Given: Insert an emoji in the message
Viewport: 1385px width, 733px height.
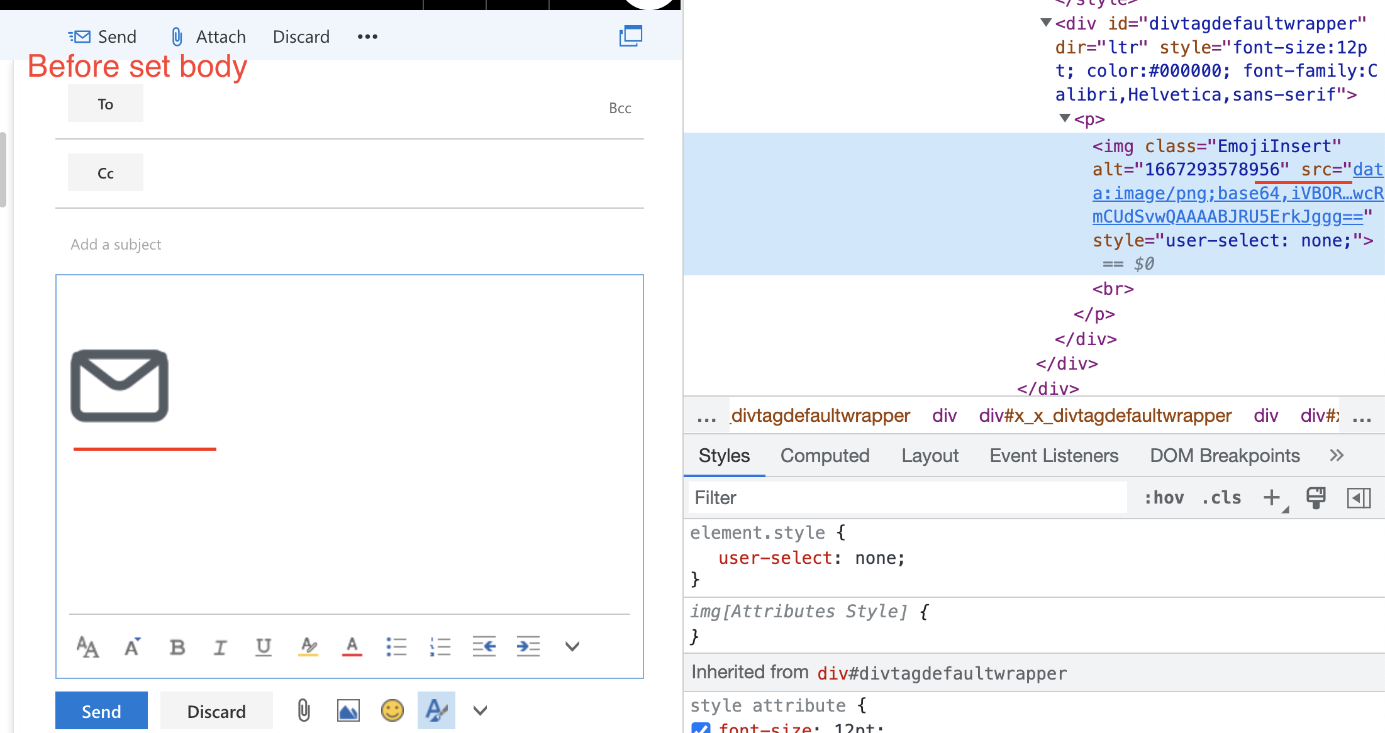Looking at the screenshot, I should (392, 710).
